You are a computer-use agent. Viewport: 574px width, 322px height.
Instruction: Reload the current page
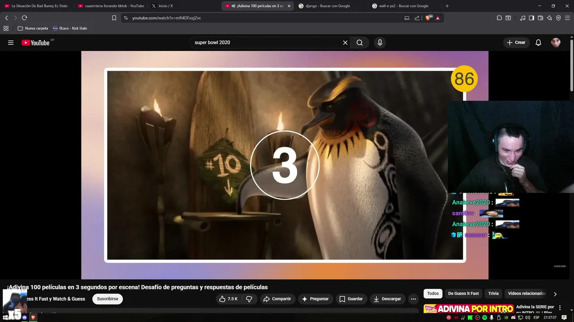click(24, 18)
